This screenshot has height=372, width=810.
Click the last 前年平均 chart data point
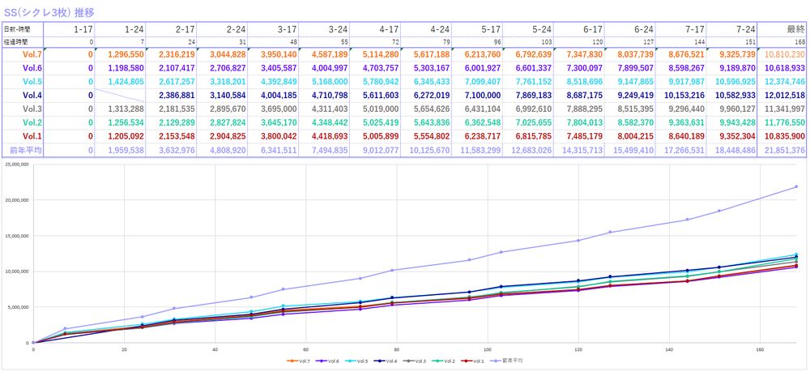tap(796, 186)
